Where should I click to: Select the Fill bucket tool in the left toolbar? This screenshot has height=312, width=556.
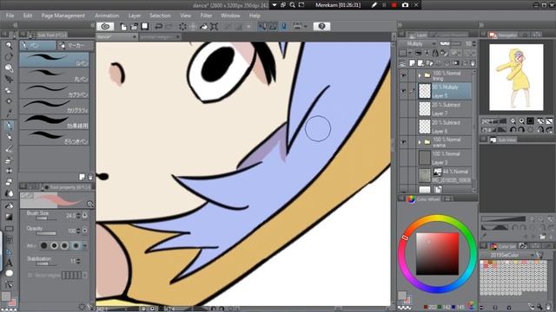9,205
